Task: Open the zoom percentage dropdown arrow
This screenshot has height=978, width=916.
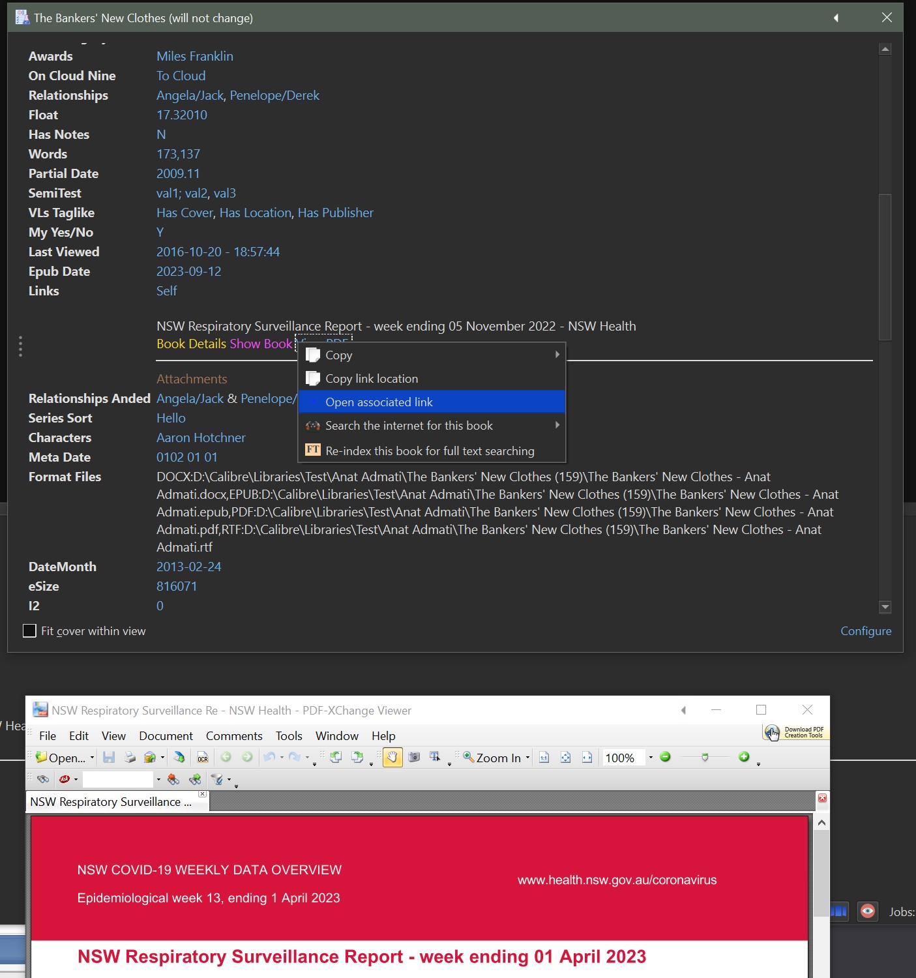Action: (651, 758)
